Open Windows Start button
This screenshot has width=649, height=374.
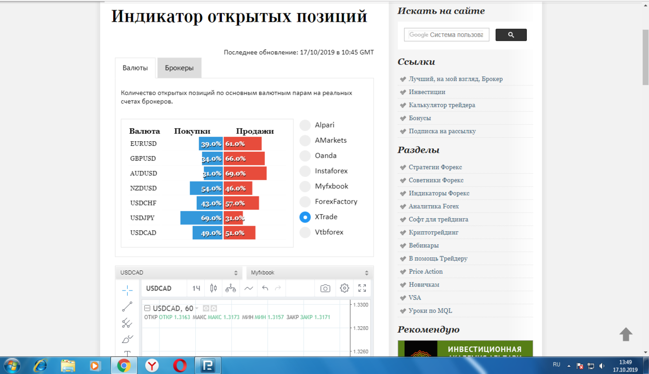(x=12, y=365)
